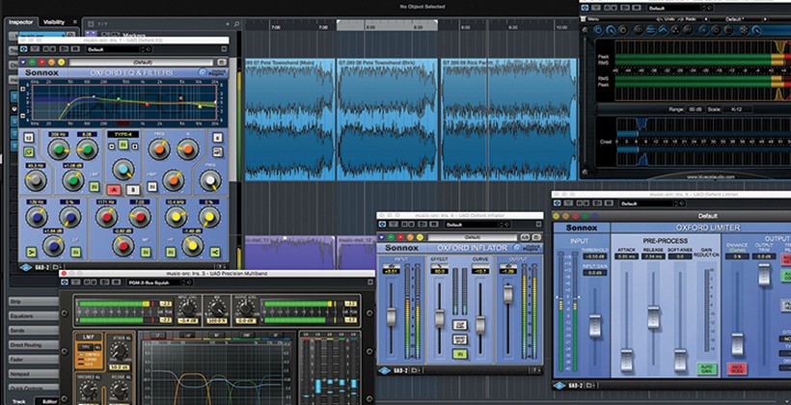Image resolution: width=791 pixels, height=405 pixels.
Task: Click the Inflator bypass power icon
Action: click(x=383, y=225)
